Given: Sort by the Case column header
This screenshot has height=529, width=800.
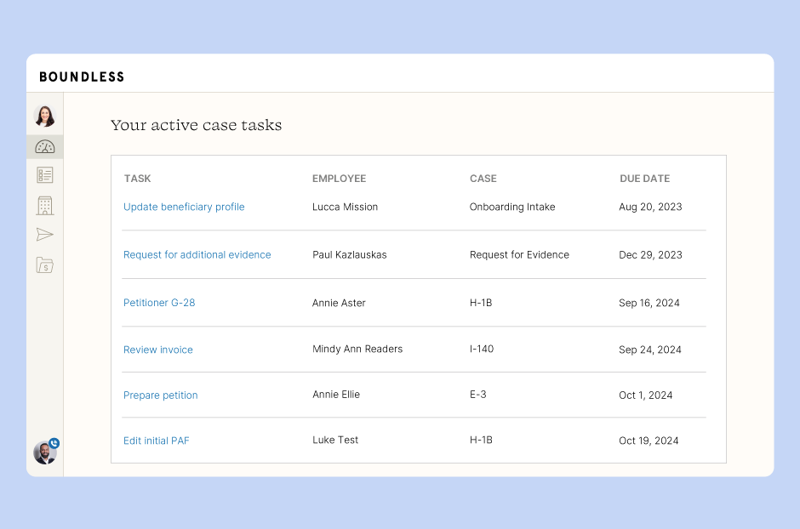Looking at the screenshot, I should 483,179.
